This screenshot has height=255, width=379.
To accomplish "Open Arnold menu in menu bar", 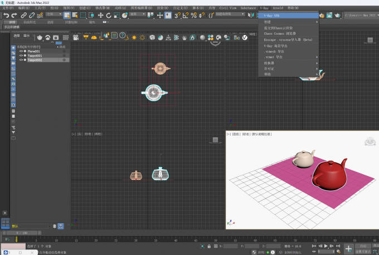I will [278, 8].
